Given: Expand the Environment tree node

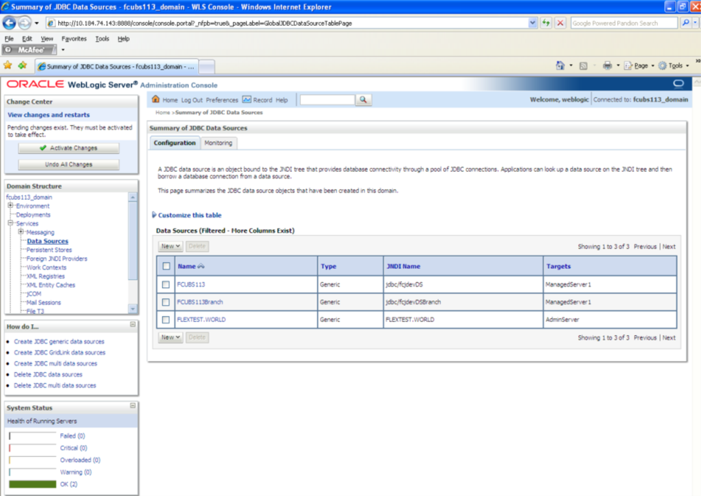Looking at the screenshot, I should pos(10,205).
